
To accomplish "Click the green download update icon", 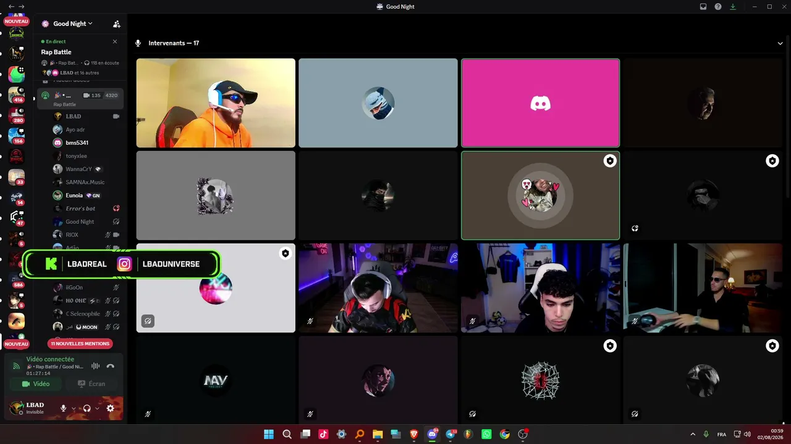I will 733,6.
